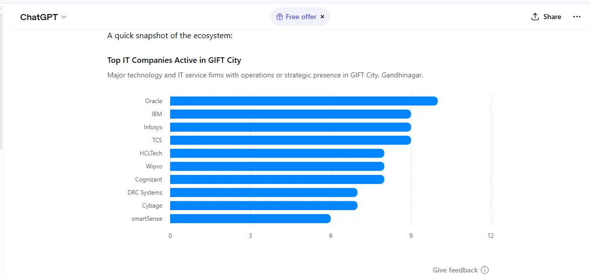Click the x-axis value 9
The height and width of the screenshot is (276, 590).
411,236
